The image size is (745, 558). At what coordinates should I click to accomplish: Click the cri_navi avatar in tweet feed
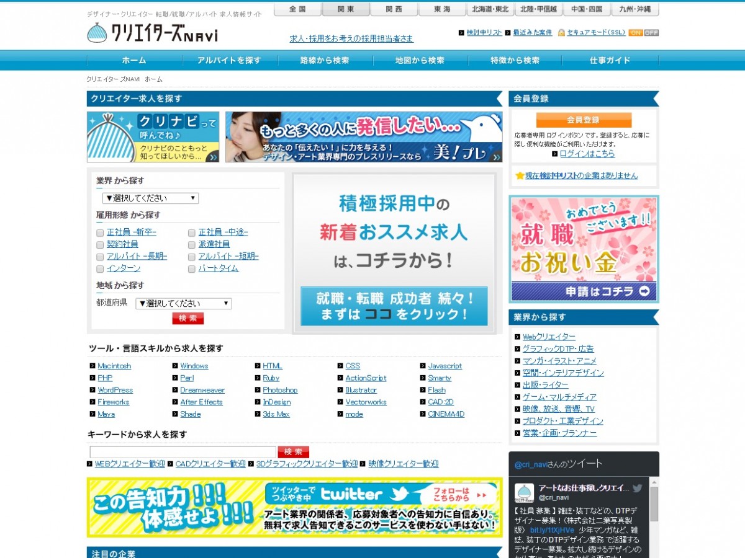point(525,492)
